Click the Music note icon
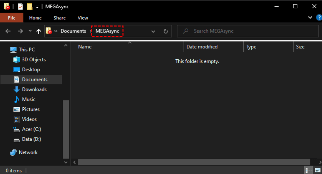The width and height of the screenshot is (322, 174). coord(17,99)
